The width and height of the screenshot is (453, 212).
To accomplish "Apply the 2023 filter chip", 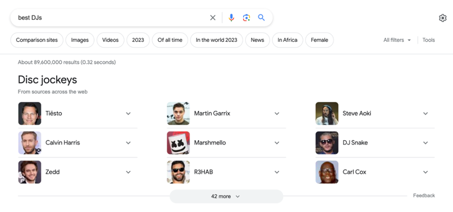I will tap(138, 40).
